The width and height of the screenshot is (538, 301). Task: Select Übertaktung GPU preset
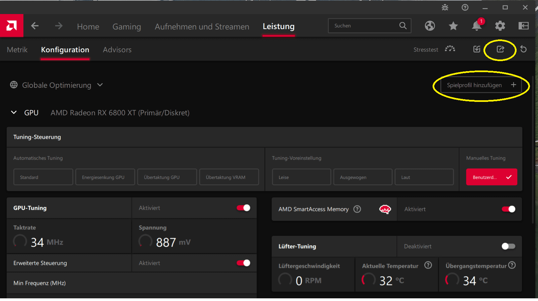point(167,177)
